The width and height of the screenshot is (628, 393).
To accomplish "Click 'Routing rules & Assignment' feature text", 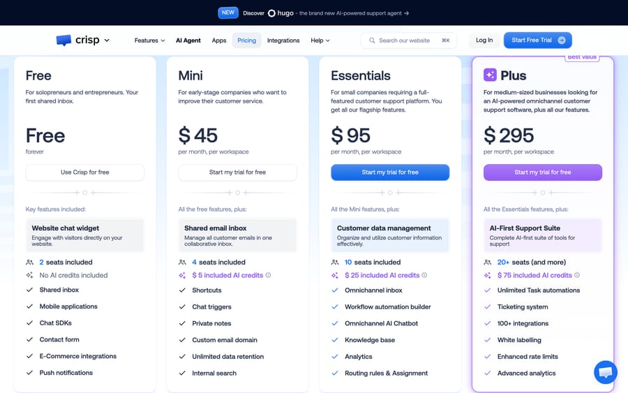I will (x=386, y=373).
